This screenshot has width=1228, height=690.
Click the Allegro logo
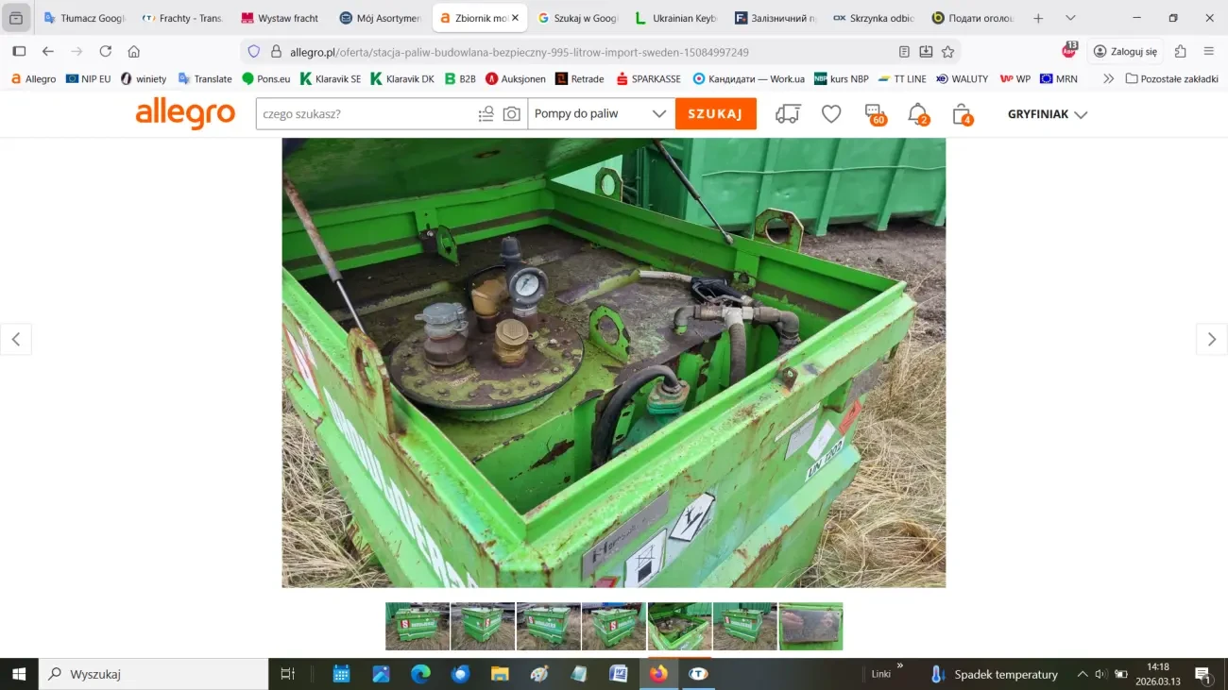[x=185, y=113]
